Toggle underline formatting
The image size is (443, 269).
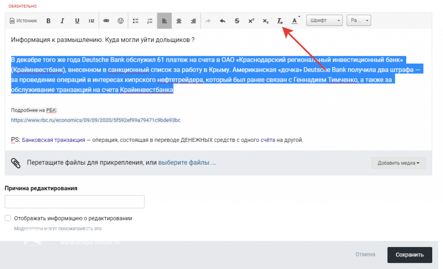tap(77, 21)
